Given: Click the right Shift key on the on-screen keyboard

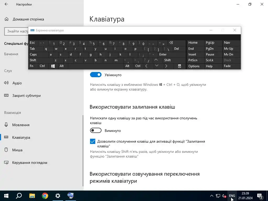Looking at the screenshot, I should (x=174, y=60).
